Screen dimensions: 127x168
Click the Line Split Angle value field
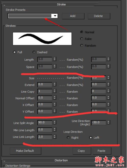(45, 122)
